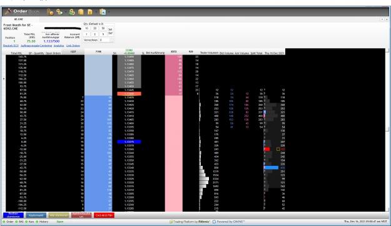Screen dimensions: 391x226
Task: Click the Thu 16 Dec 2021 column header
Action: point(274,53)
